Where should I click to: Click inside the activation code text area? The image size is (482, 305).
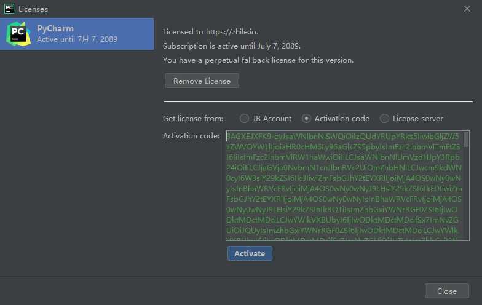pyautogui.click(x=344, y=184)
